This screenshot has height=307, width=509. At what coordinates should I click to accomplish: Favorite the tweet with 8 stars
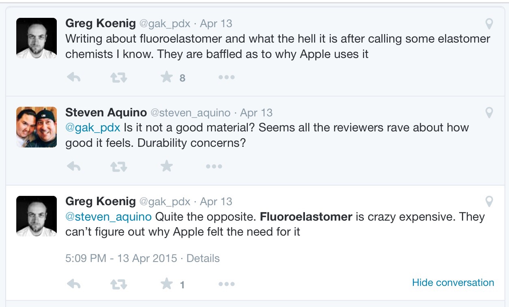coord(167,77)
